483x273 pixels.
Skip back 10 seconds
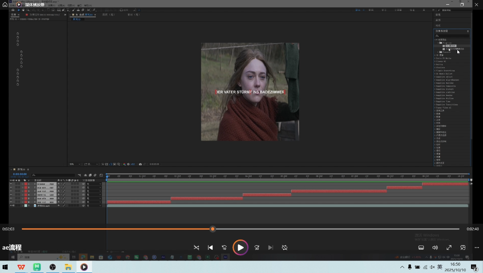pos(224,248)
